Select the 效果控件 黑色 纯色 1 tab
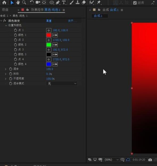Image resolution: width=157 pixels, height=166 pixels. pyautogui.click(x=46, y=10)
